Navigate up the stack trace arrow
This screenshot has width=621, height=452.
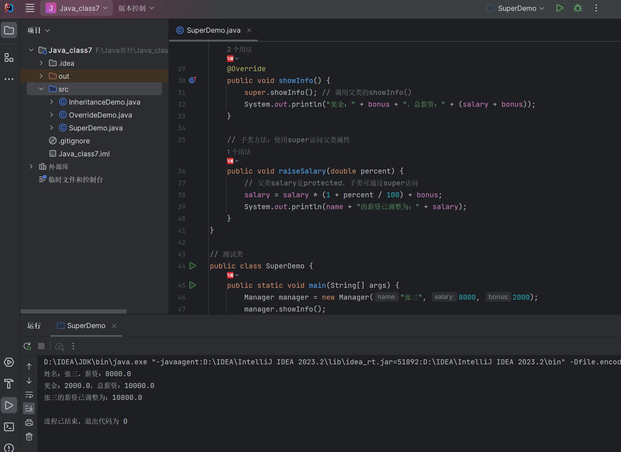29,366
